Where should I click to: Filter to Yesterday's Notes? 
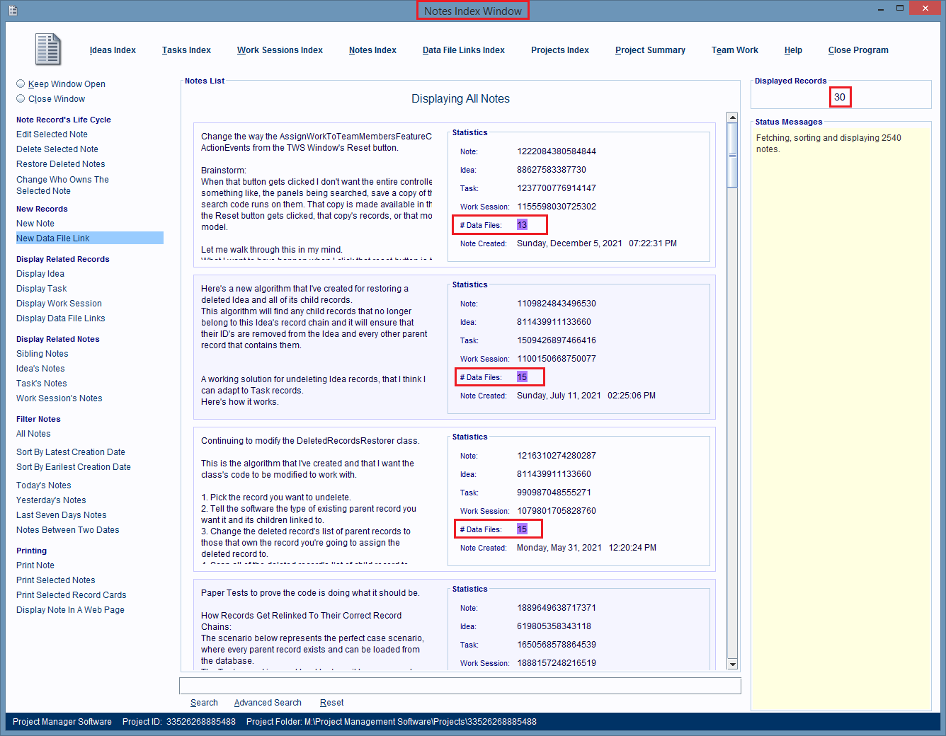pos(51,500)
